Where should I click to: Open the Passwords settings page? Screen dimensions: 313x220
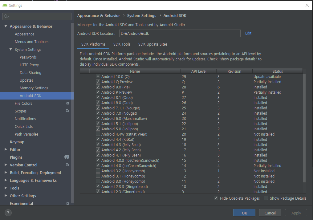point(28,57)
